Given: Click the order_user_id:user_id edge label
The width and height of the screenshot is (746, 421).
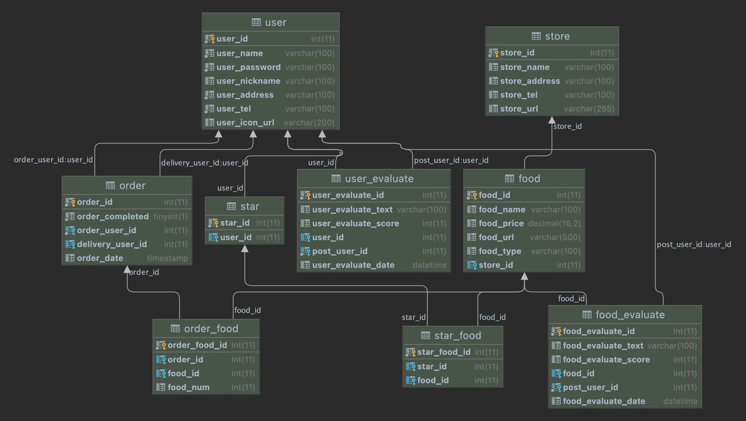Looking at the screenshot, I should coord(53,160).
